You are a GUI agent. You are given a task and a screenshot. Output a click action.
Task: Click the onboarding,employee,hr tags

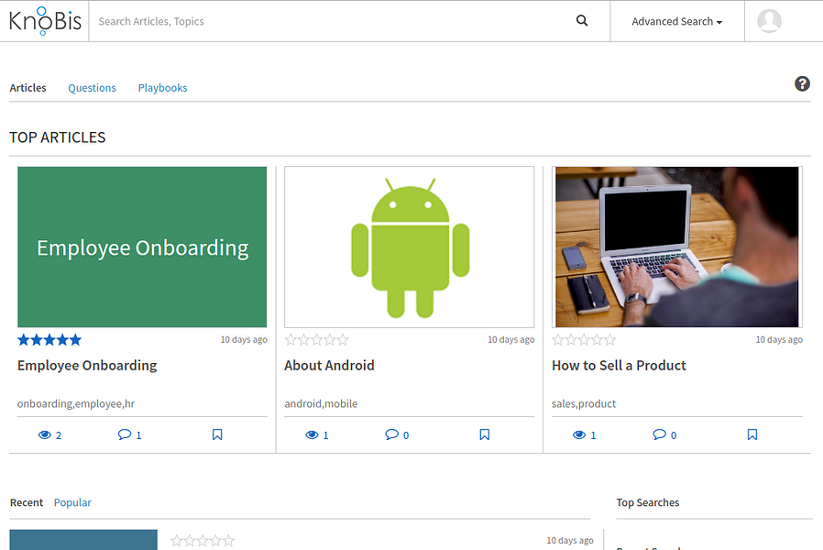click(76, 403)
